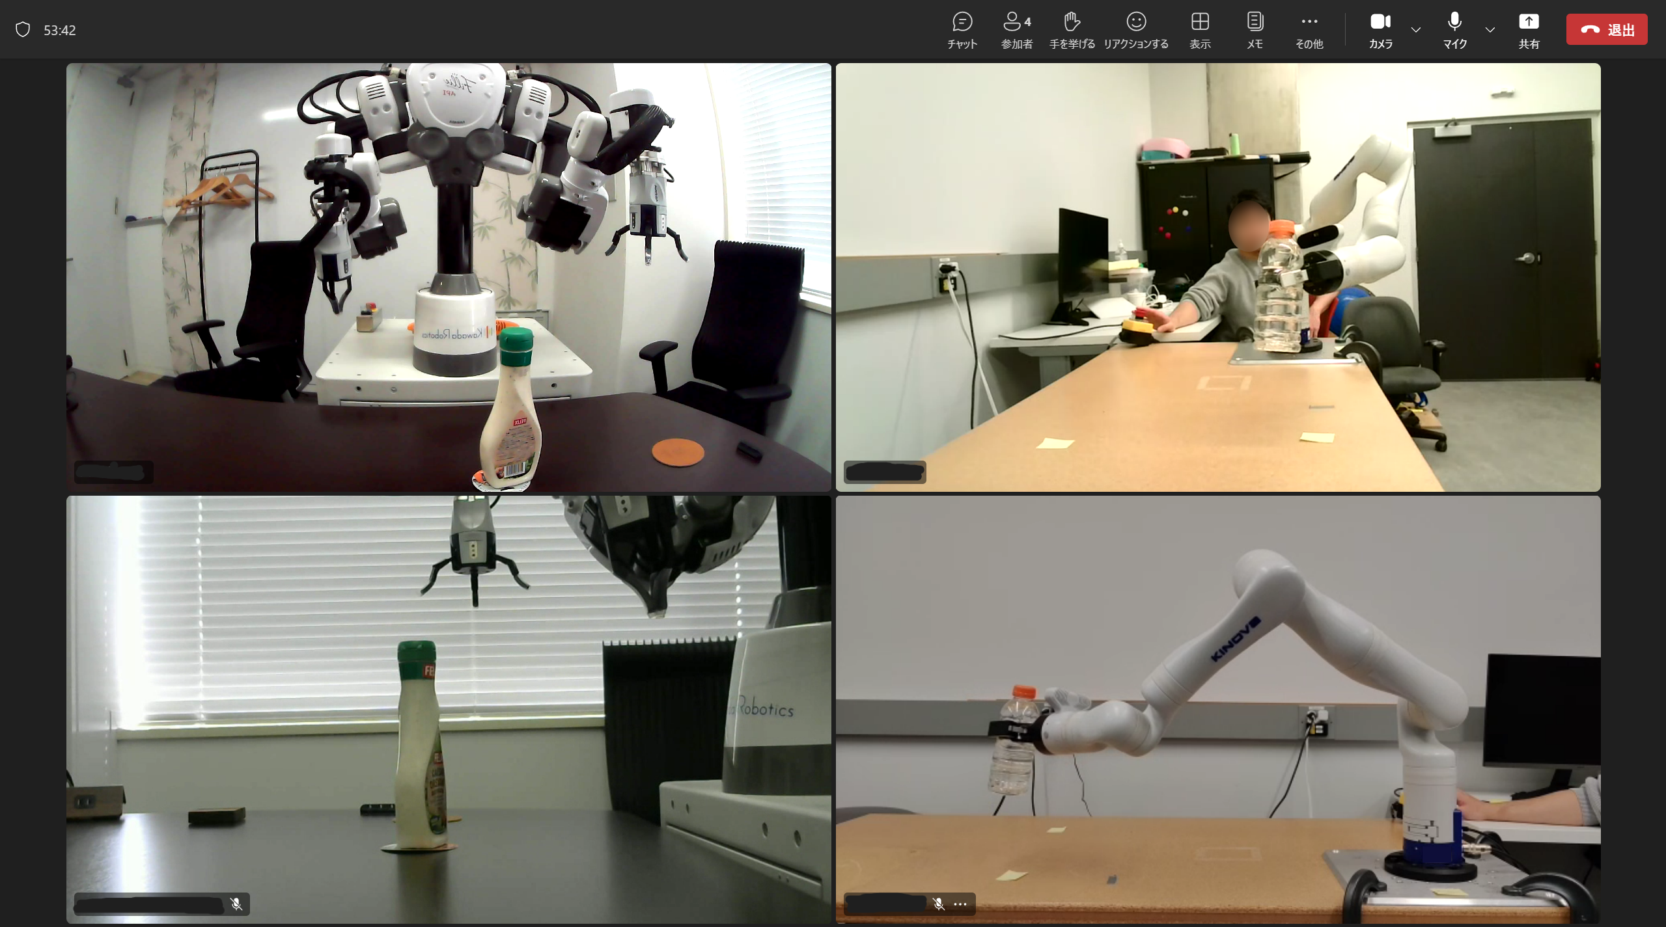Open reactions (リアクションする) menu
The height and width of the screenshot is (927, 1666).
click(1135, 29)
